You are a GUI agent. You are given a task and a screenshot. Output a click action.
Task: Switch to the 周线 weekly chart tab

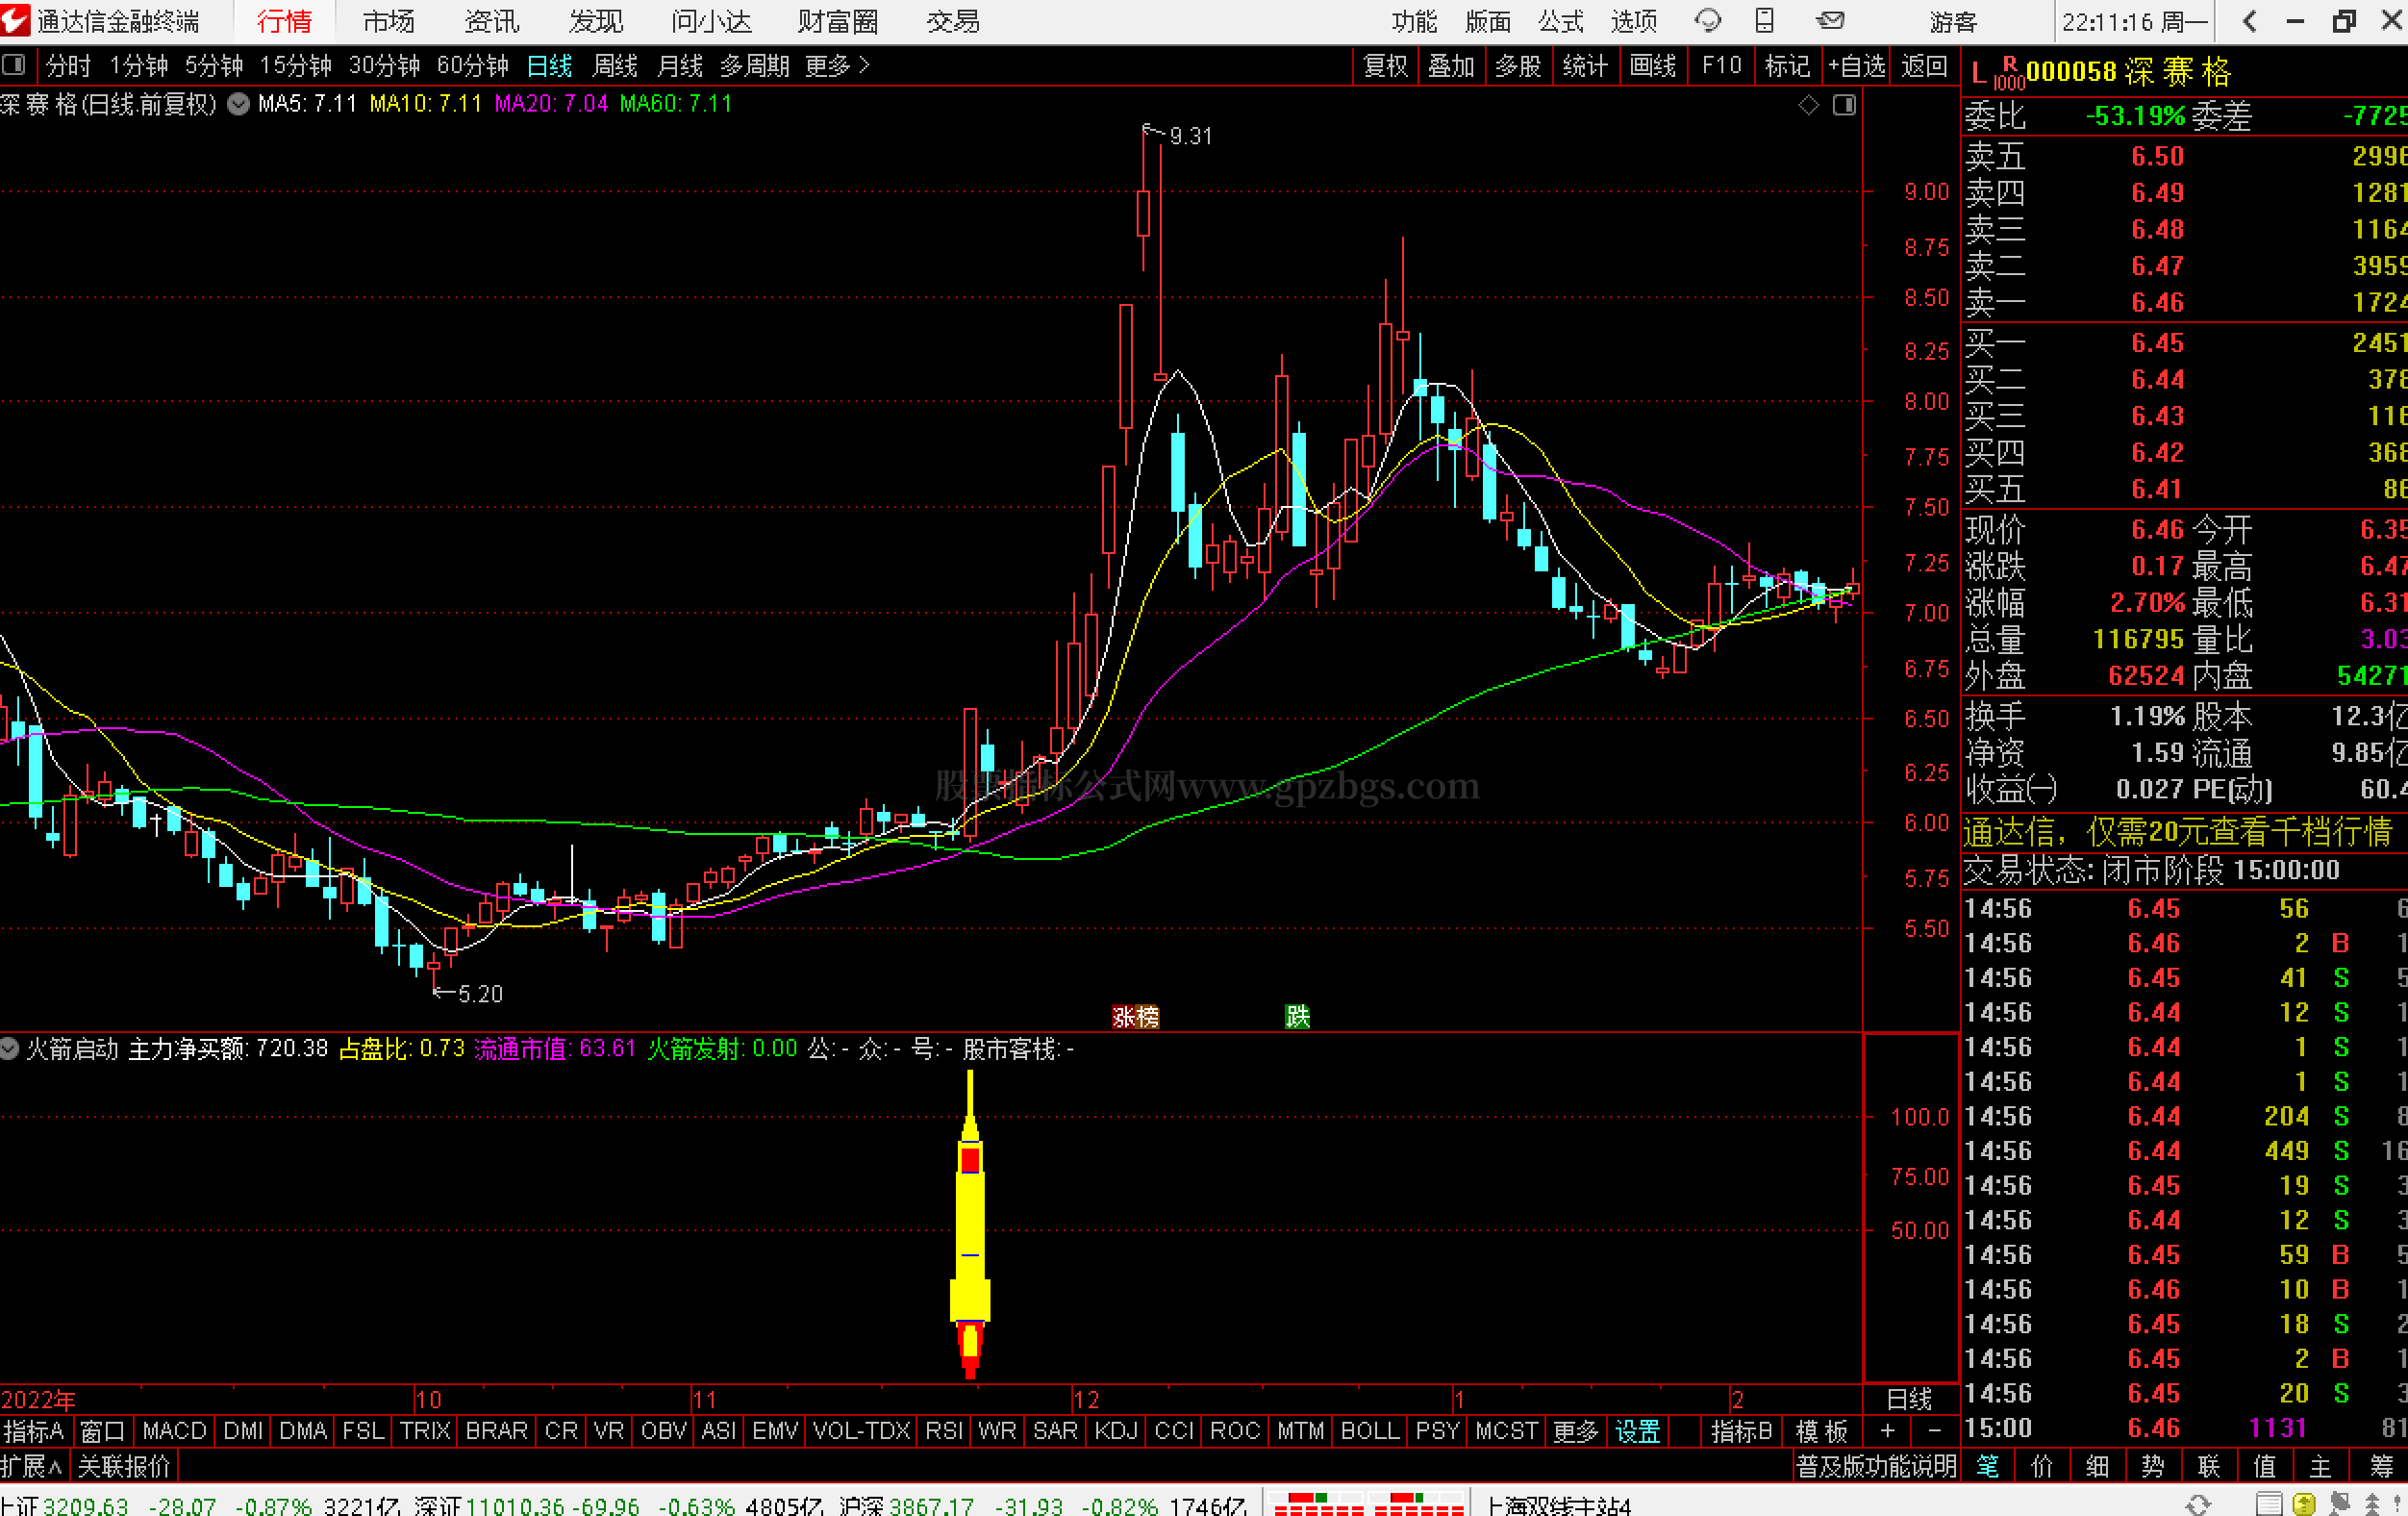[x=614, y=66]
